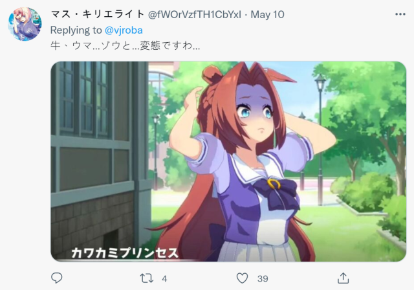Visit the @fWOrVzfTH1CbYxI handle
The height and width of the screenshot is (290, 414).
coord(195,14)
